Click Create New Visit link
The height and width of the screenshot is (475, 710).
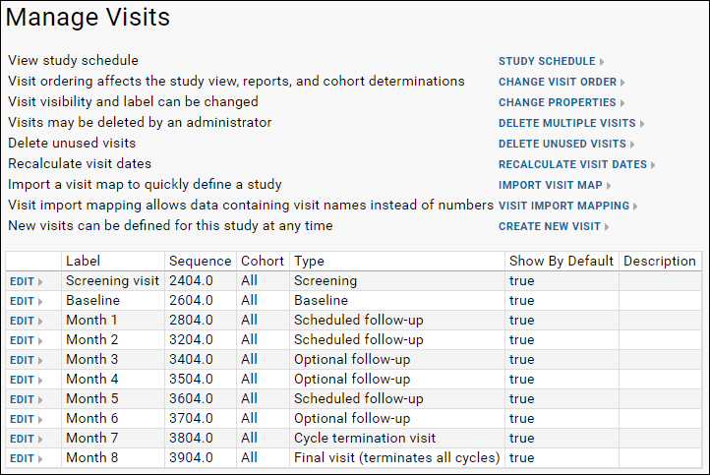(554, 226)
